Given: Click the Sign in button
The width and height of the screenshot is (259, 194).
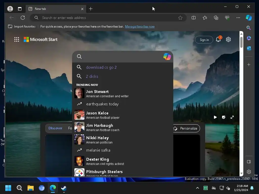Looking at the screenshot, I should 204,40.
